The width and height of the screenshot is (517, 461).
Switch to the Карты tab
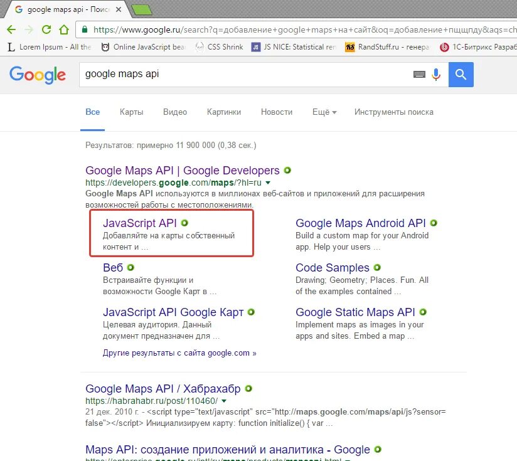tap(132, 112)
